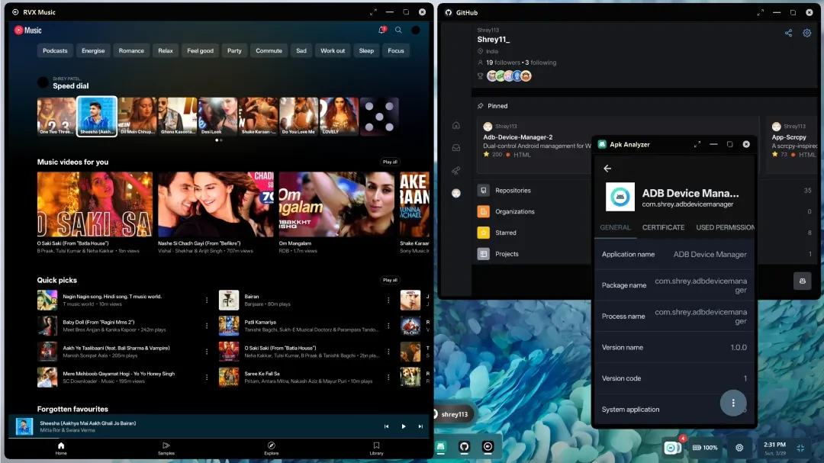The width and height of the screenshot is (824, 463).
Task: Open three-dot floating menu in Apk Analyzer
Action: [x=733, y=403]
